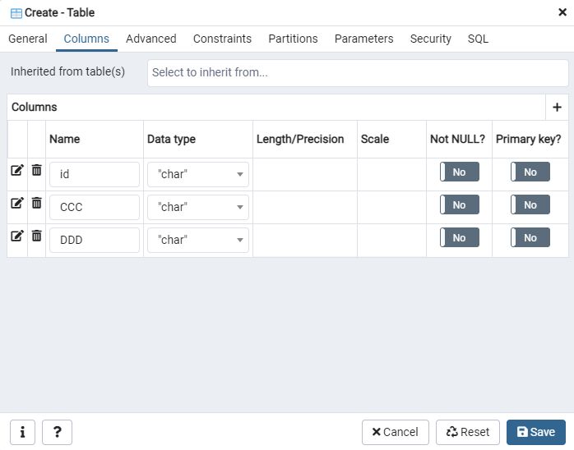Screen dimensions: 574x450
Task: Click the edit icon for the id row
Action: pyautogui.click(x=17, y=170)
